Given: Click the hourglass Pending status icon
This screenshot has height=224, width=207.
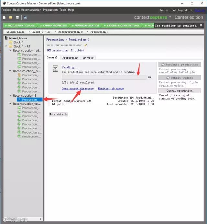Looking at the screenshot, I should click(55, 69).
